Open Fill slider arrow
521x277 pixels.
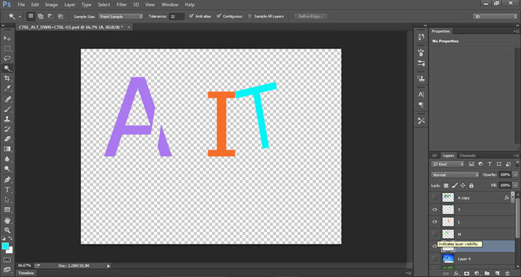pos(515,185)
